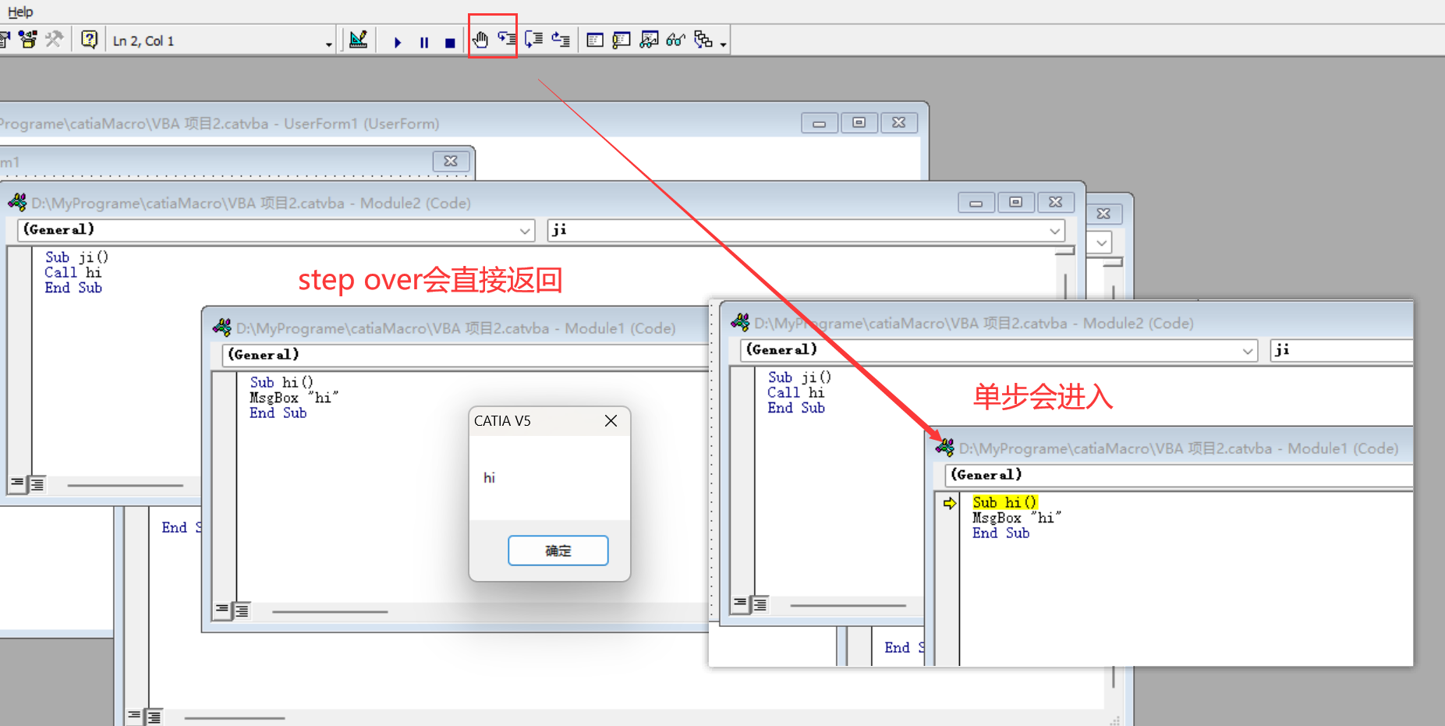Image resolution: width=1445 pixels, height=726 pixels.
Task: Click the Quick Watch glasses icon
Action: pos(676,40)
